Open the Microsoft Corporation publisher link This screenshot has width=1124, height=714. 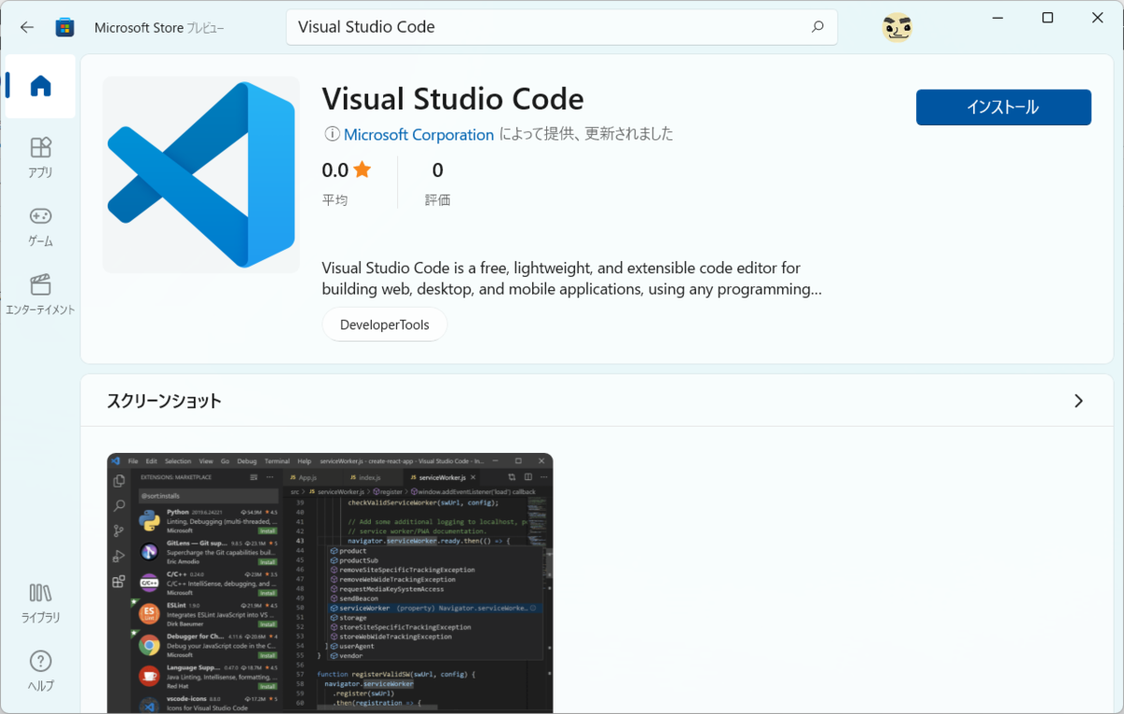(x=419, y=135)
